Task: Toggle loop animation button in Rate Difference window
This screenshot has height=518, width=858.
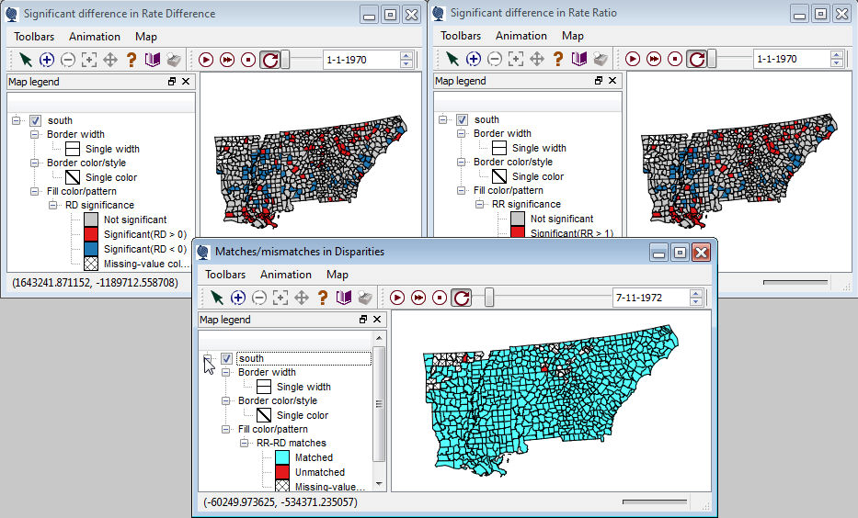Action: point(269,60)
